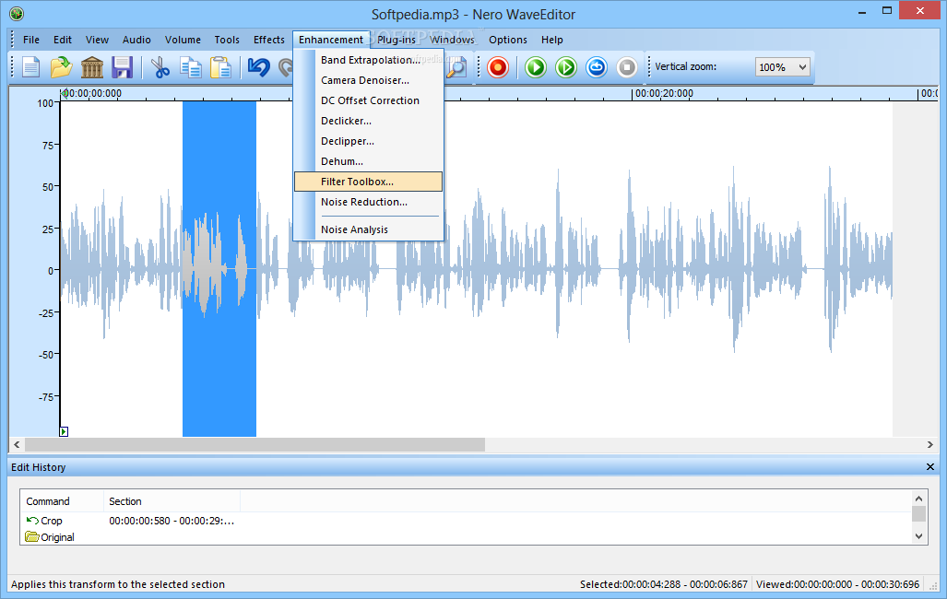The width and height of the screenshot is (947, 599).
Task: Click the New file toolbar icon
Action: point(30,67)
